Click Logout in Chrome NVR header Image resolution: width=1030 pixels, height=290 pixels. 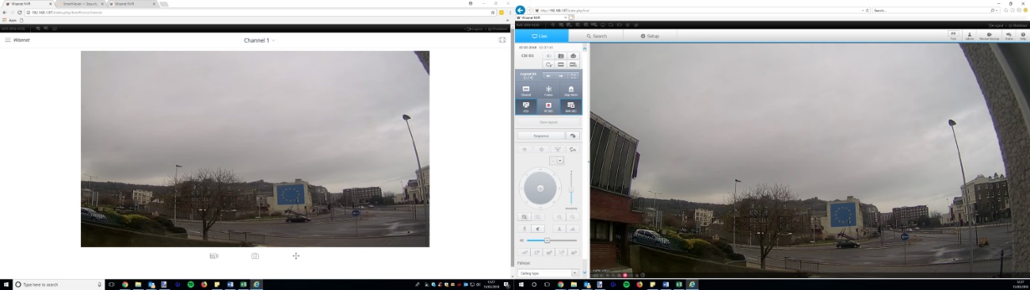tap(475, 29)
